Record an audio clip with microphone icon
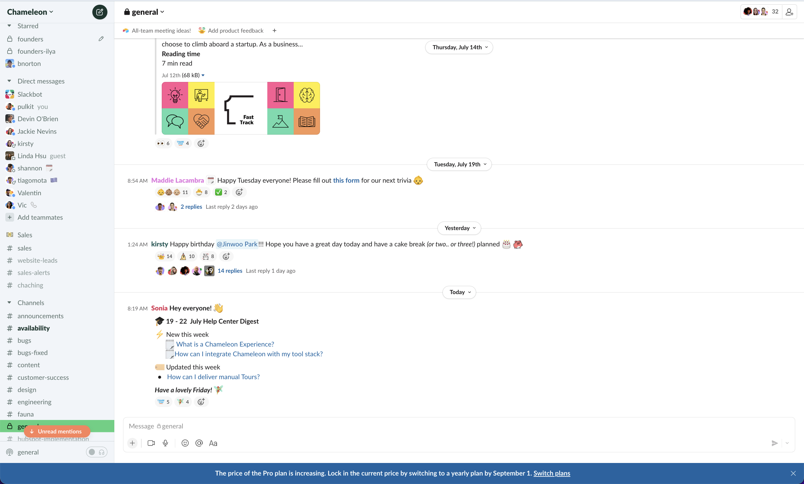The image size is (804, 484). click(x=166, y=443)
